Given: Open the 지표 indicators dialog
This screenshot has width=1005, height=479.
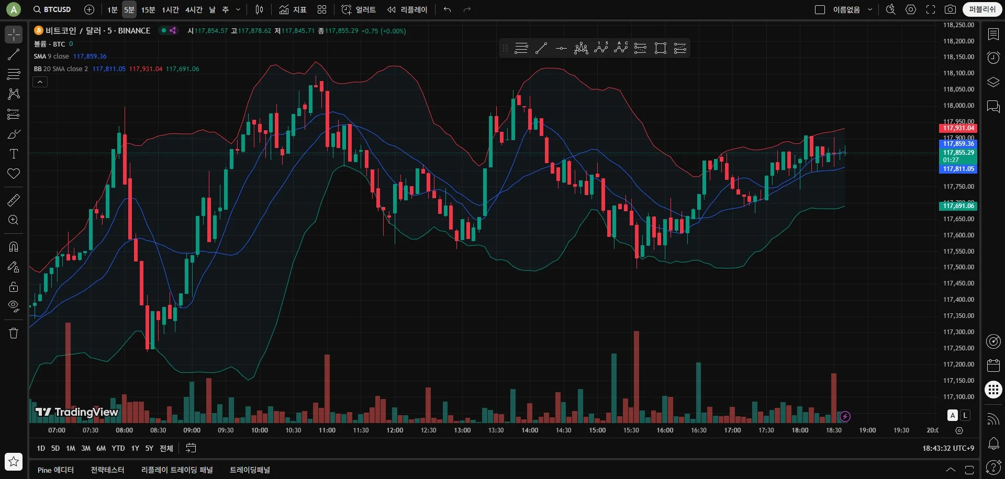Looking at the screenshot, I should pos(293,9).
